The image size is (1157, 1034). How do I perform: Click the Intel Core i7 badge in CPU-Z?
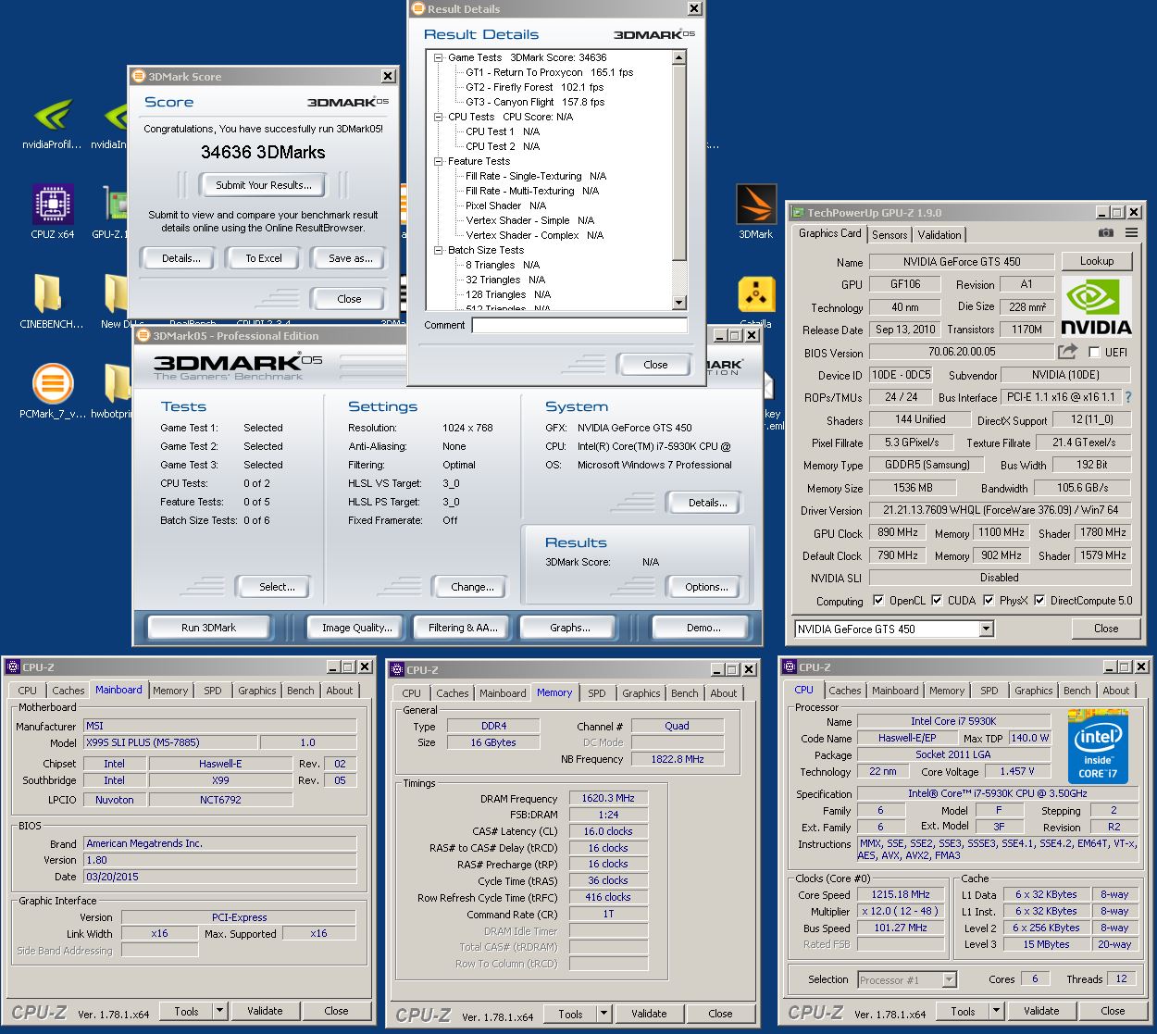coord(1098,746)
